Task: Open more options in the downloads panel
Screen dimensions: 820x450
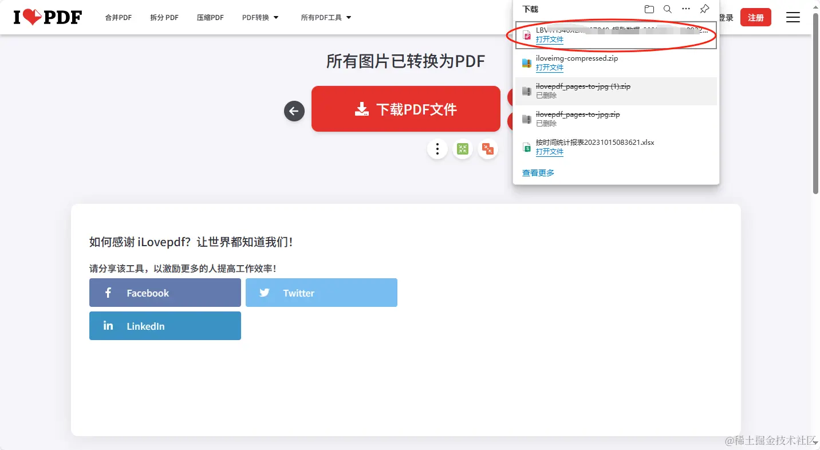Action: click(686, 9)
